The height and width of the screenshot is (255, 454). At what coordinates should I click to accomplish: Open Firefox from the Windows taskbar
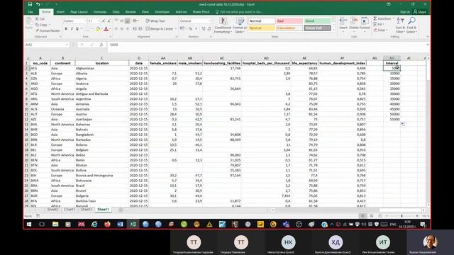point(107,224)
